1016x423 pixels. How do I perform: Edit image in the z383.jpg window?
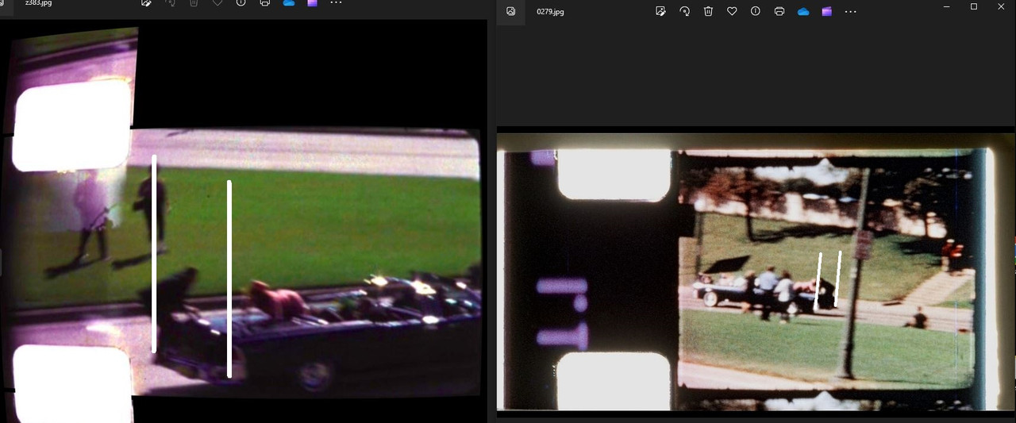pos(146,3)
